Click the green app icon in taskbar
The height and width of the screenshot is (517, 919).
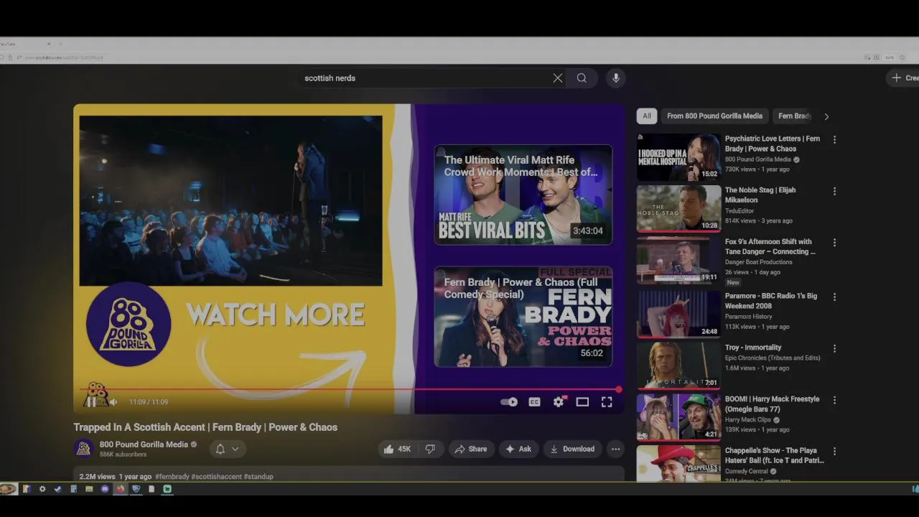(167, 489)
